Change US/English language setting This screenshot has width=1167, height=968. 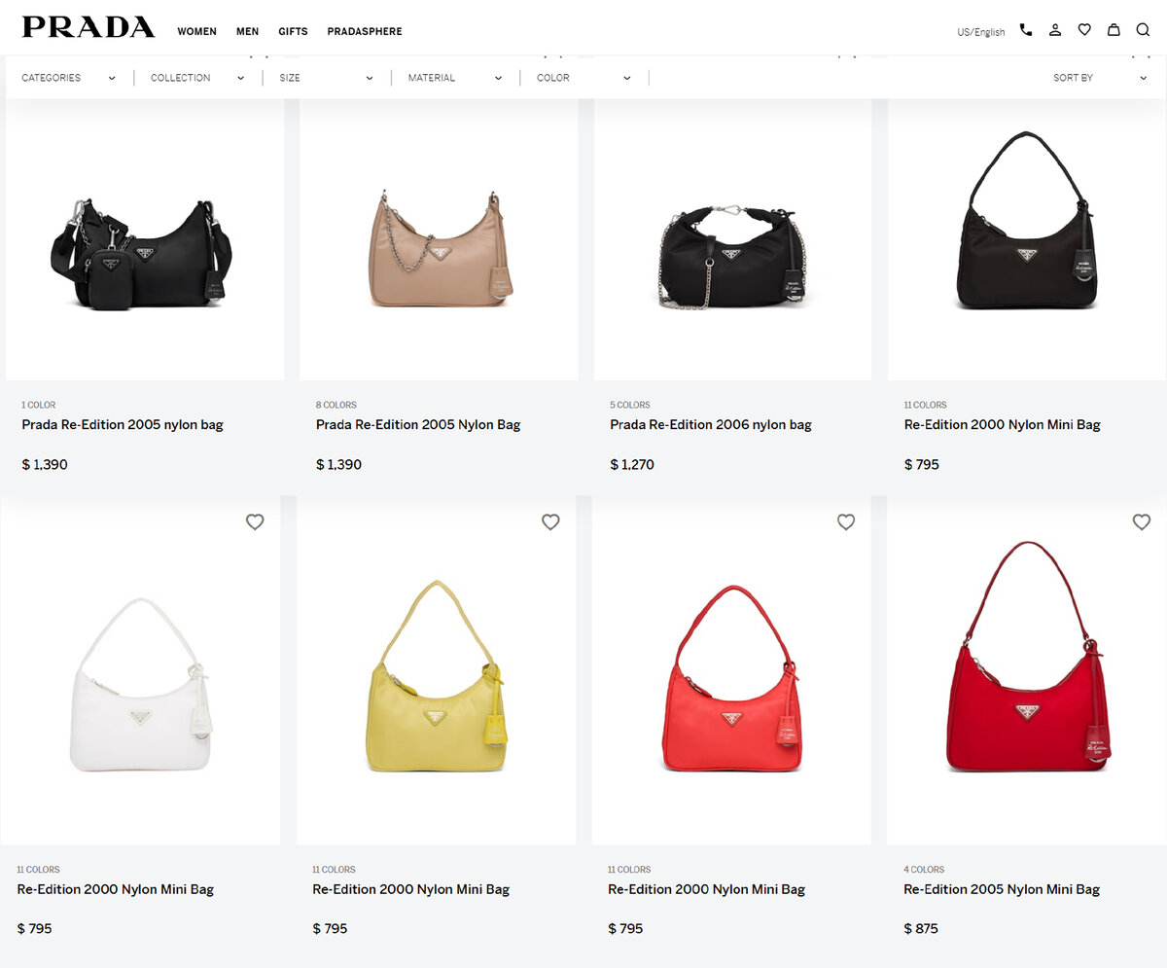pos(981,32)
